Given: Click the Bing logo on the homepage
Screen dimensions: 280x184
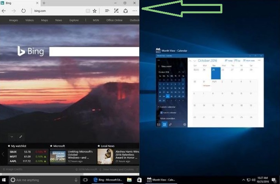Looking at the screenshot, I should [31, 51].
